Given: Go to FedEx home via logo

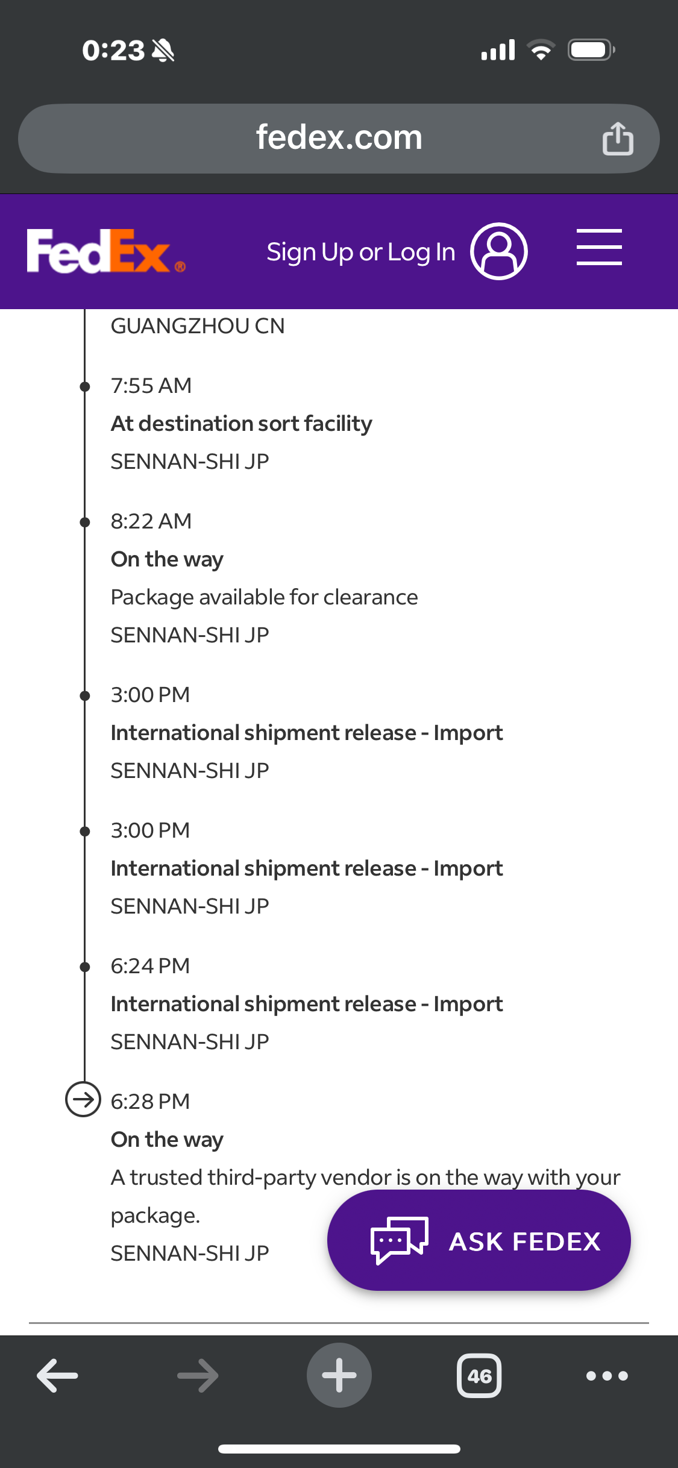Looking at the screenshot, I should (x=106, y=251).
